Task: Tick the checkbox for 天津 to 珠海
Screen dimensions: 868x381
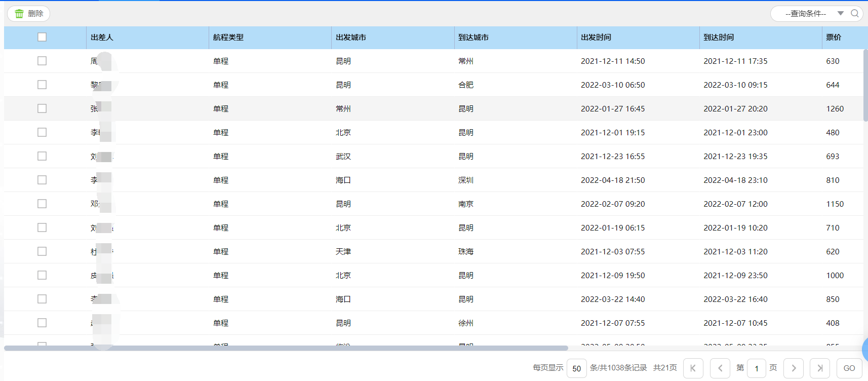Action: [42, 251]
